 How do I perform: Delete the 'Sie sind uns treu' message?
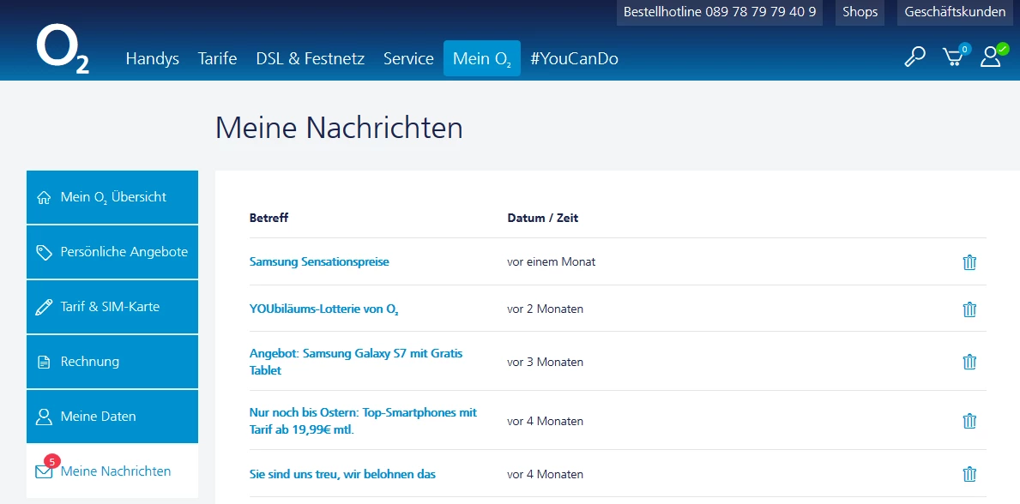[969, 474]
